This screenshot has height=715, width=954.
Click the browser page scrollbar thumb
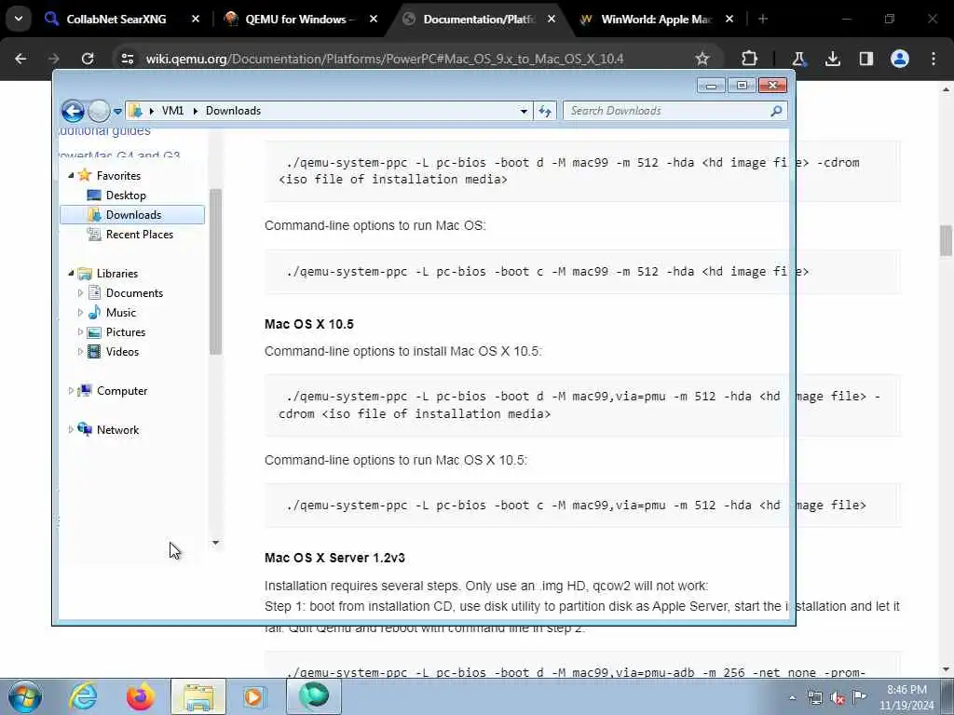click(946, 241)
